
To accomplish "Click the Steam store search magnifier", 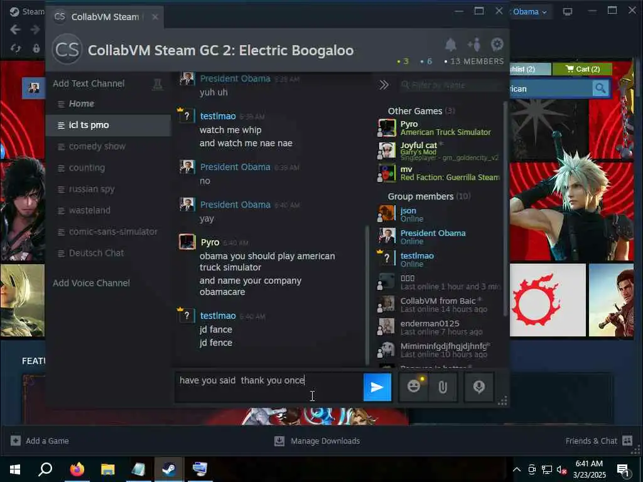I will 600,88.
